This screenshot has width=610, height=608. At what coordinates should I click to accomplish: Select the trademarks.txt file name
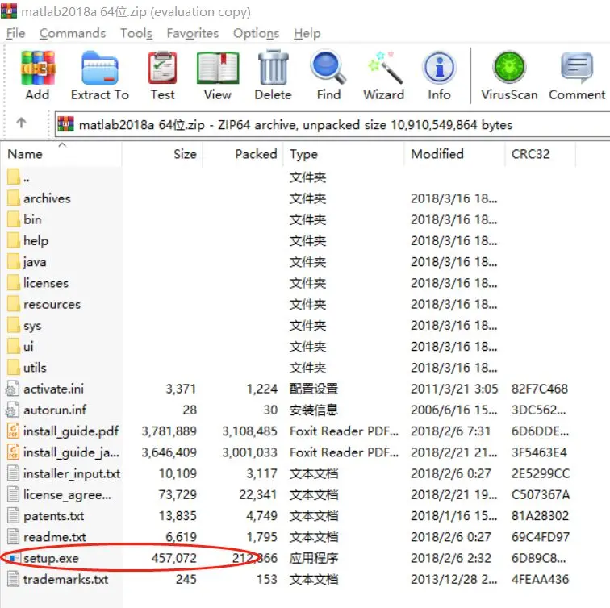[x=65, y=579]
